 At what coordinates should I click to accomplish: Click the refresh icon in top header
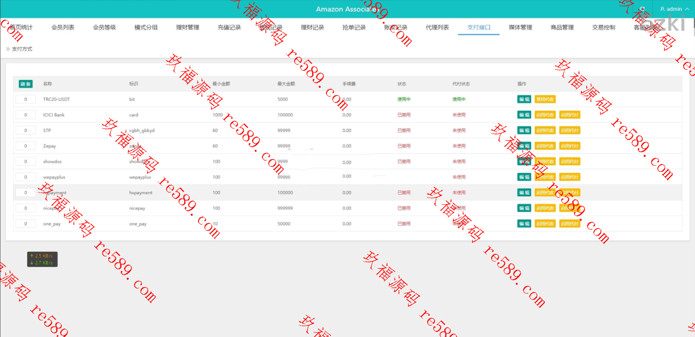pos(642,9)
